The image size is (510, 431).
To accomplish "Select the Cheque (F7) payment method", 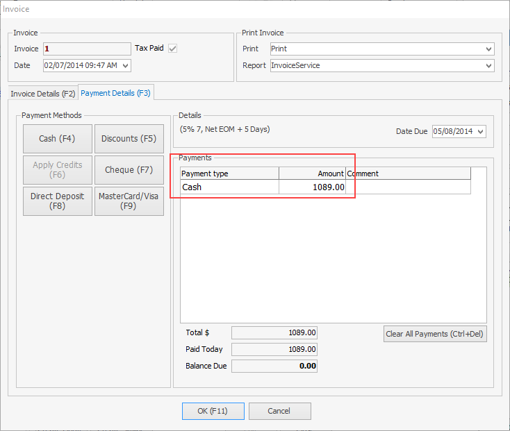I will pos(129,170).
